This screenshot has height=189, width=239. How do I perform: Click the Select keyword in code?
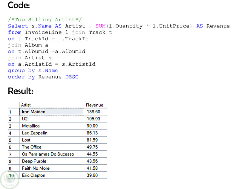(18, 26)
